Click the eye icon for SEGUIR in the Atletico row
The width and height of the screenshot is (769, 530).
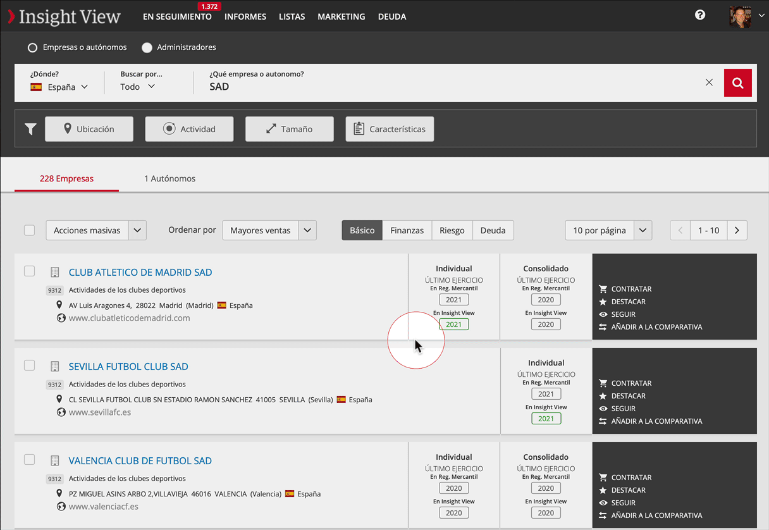[x=603, y=314]
